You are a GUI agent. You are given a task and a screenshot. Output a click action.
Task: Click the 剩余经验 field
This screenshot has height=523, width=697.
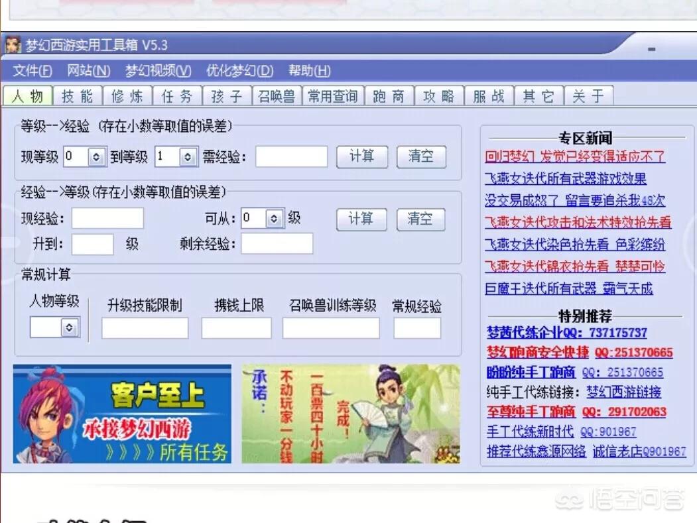277,244
